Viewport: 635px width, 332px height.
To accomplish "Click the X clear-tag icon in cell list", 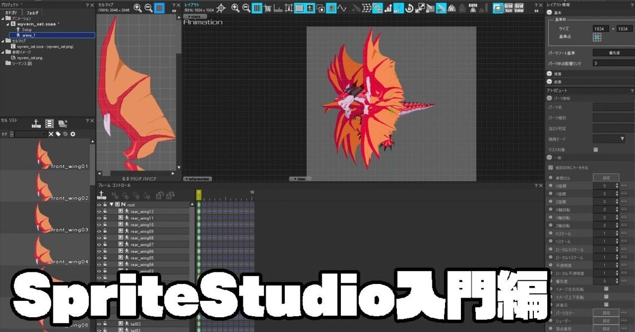I will (51, 134).
